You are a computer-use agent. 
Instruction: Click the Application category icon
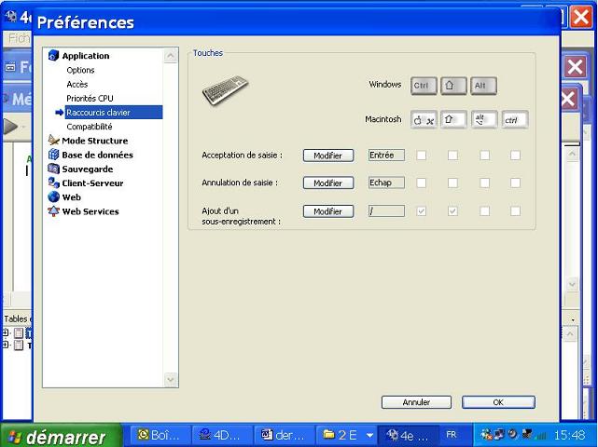point(54,56)
